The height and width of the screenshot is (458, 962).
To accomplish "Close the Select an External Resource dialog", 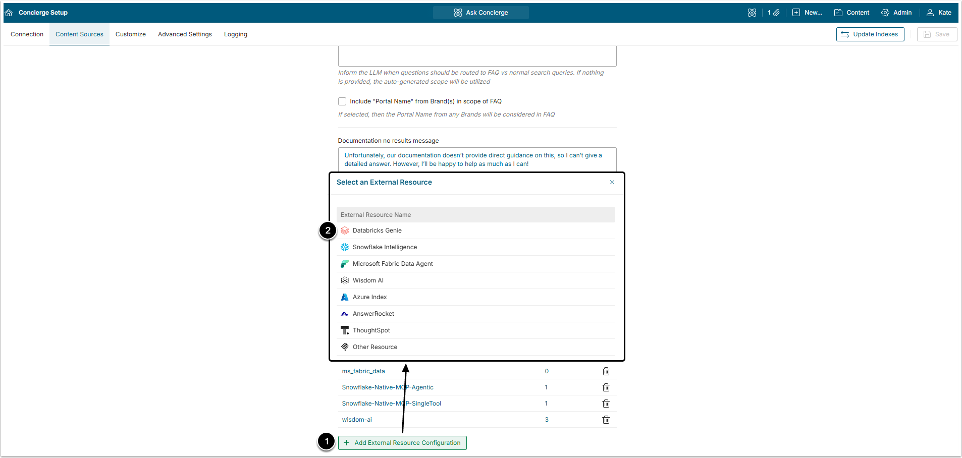I will point(612,182).
